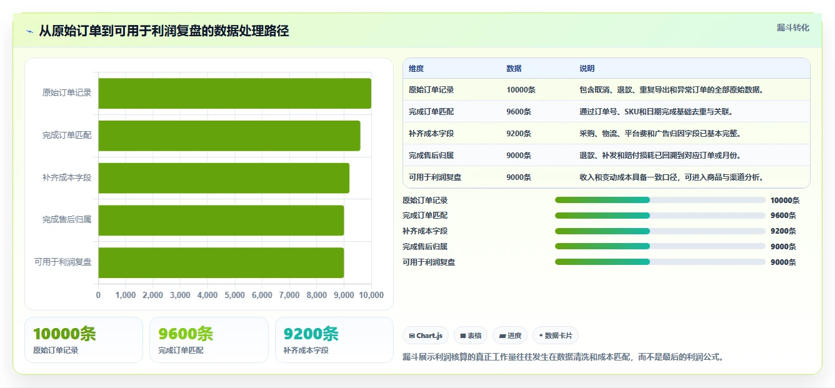
Task: Click the 完成售后归属 label on the chart axis
Action: pyautogui.click(x=67, y=220)
